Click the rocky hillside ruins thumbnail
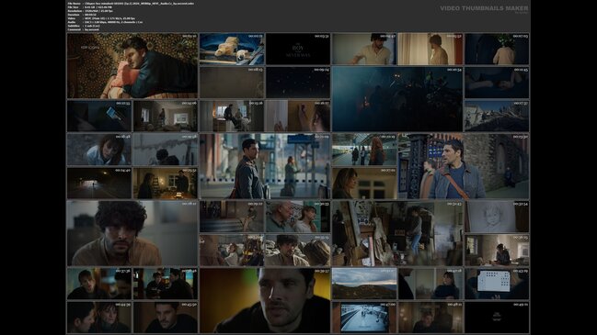This screenshot has width=597, height=335. (x=497, y=116)
